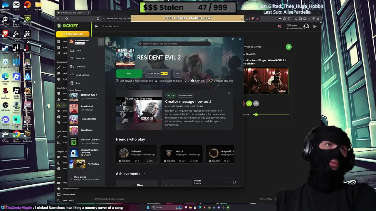
Task: Toggle the Kicklet sidebar hamburger menu
Action: 96,26
